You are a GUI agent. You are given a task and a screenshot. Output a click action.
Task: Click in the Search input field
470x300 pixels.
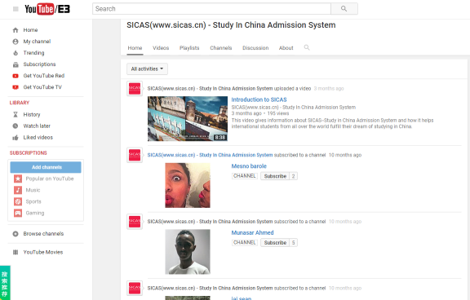click(211, 9)
